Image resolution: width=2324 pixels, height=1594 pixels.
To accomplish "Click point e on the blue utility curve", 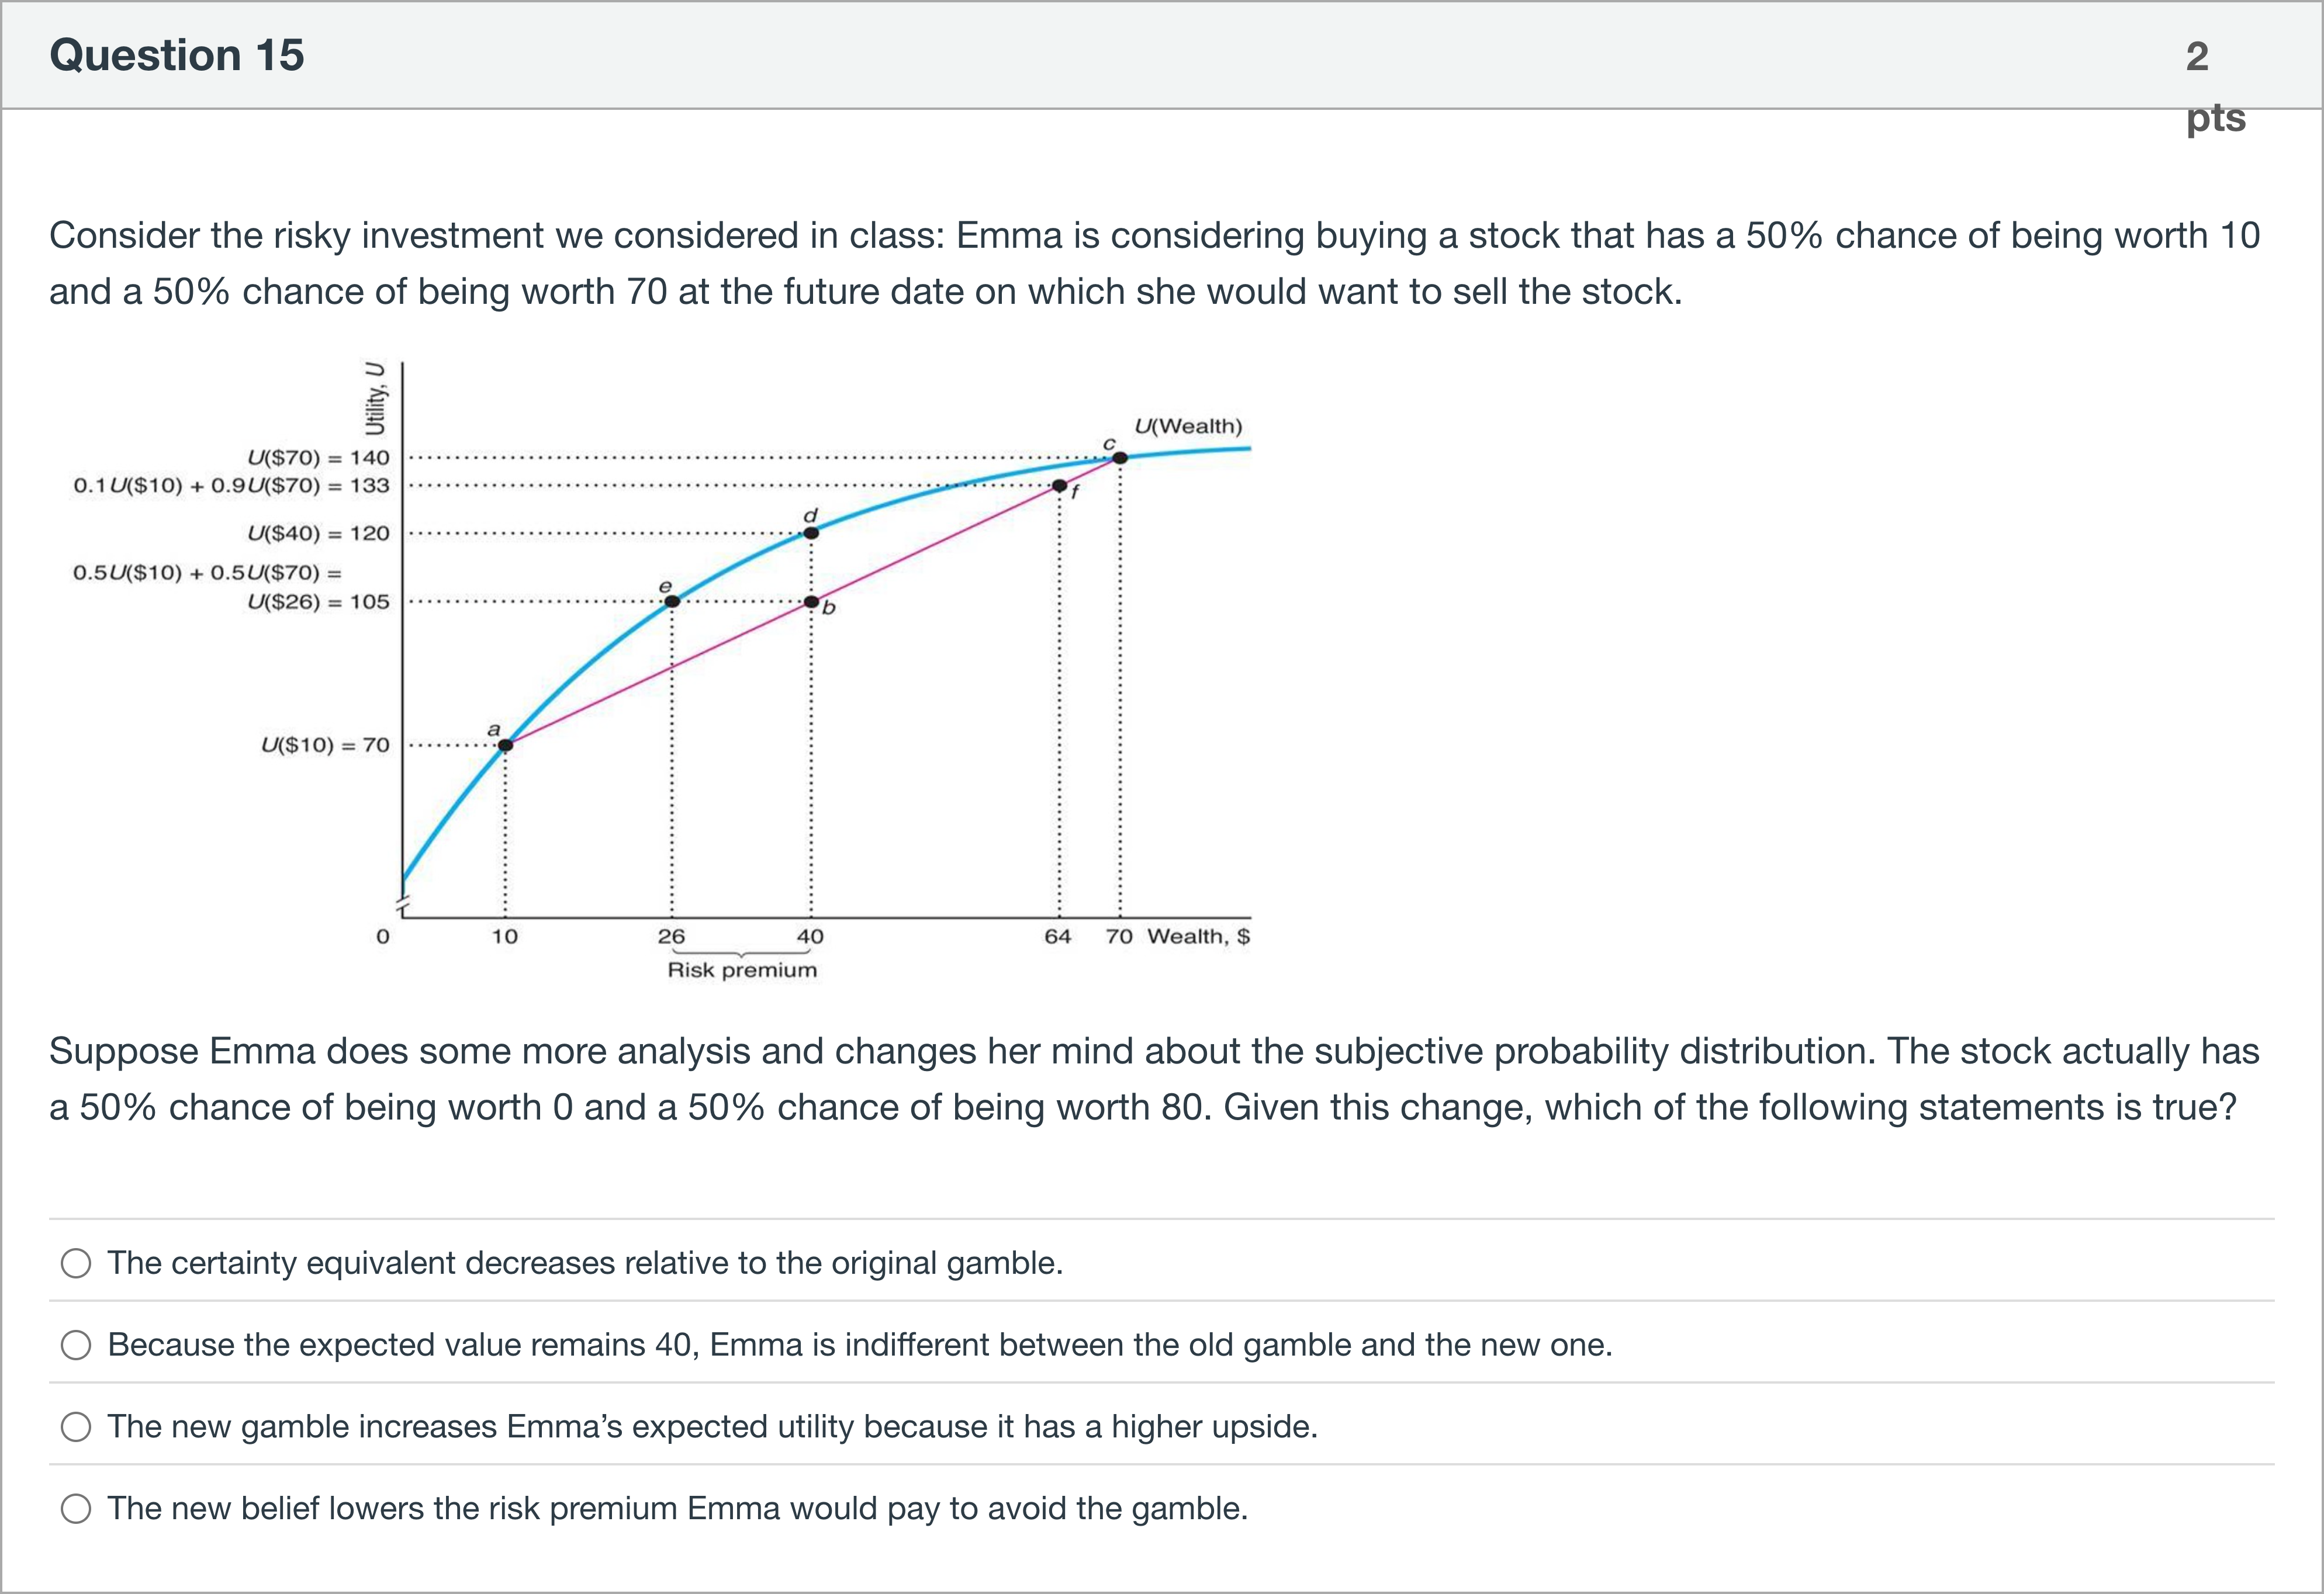I will tap(672, 602).
